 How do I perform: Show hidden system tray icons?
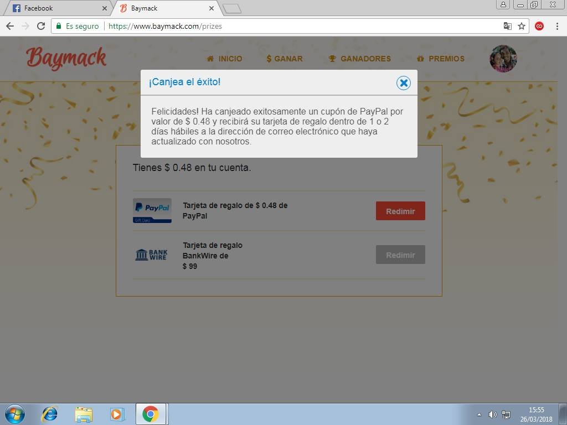479,414
